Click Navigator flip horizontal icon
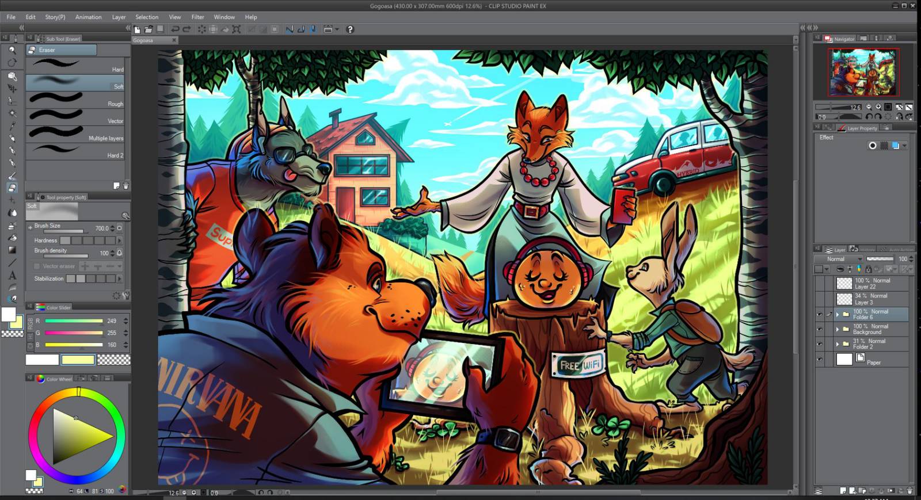Viewport: 921px width, 500px height. [x=899, y=116]
